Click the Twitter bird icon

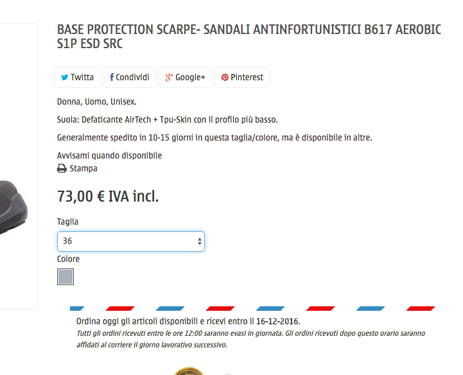[64, 77]
